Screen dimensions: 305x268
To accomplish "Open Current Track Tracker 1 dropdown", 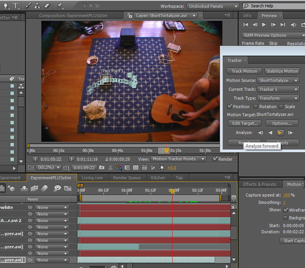I will click(278, 89).
